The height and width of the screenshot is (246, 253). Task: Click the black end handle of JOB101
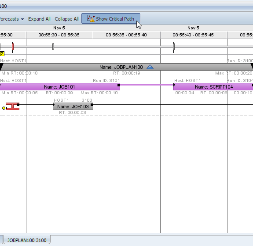119,85
